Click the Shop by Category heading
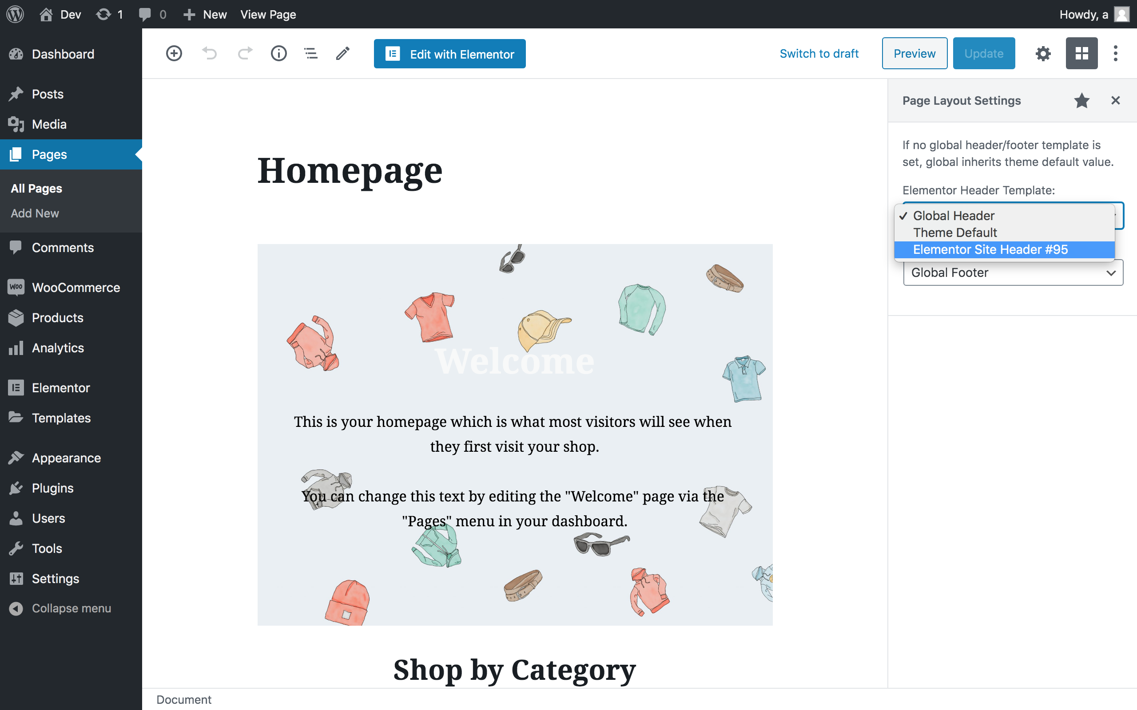This screenshot has width=1137, height=710. (514, 669)
